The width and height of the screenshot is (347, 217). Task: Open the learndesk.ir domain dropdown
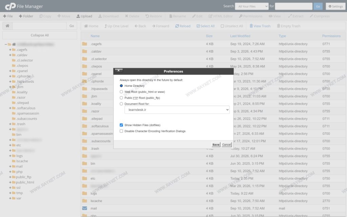click(177, 110)
